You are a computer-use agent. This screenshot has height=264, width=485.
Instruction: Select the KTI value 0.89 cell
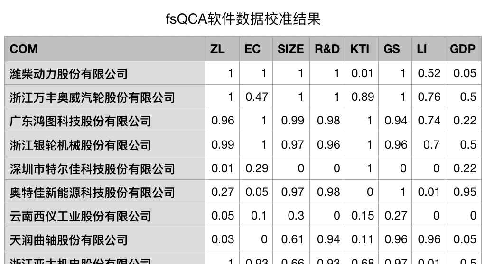pyautogui.click(x=363, y=97)
